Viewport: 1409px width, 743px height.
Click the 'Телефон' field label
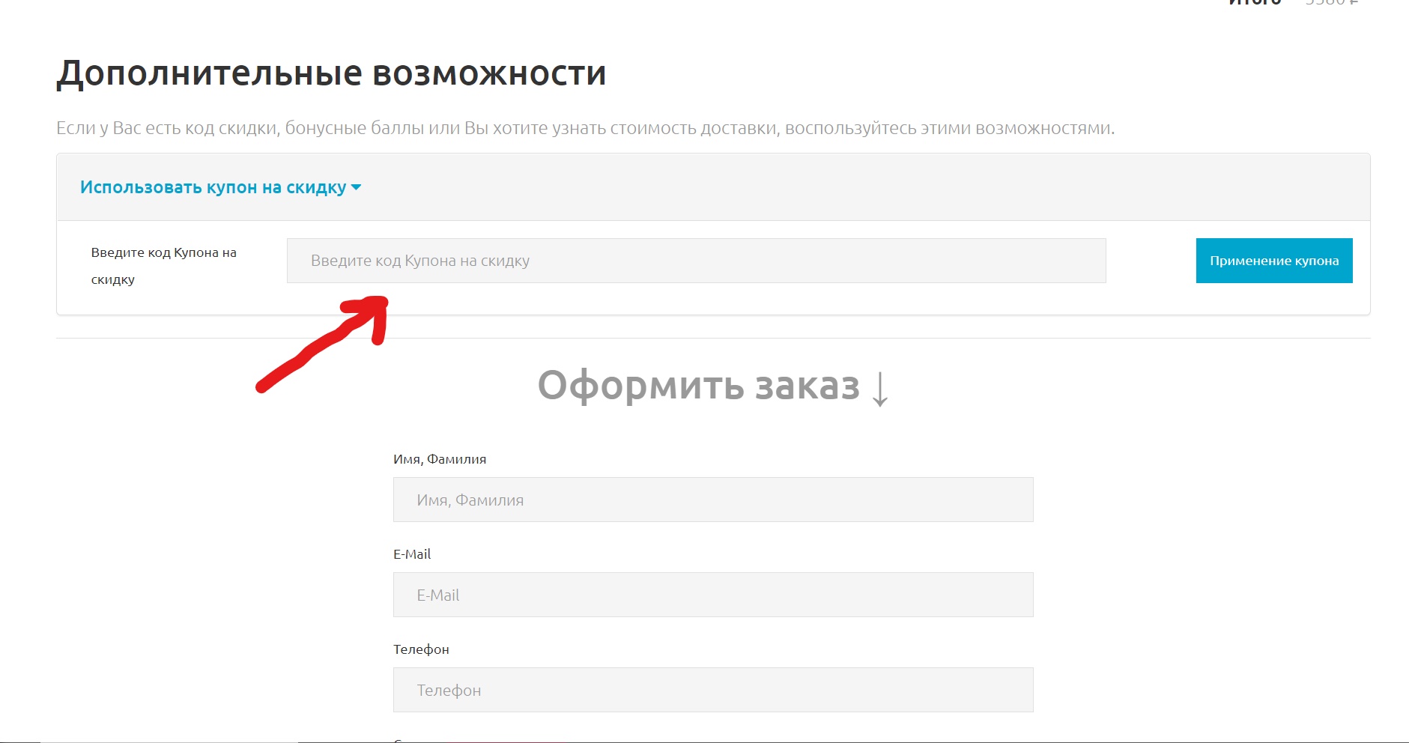pos(421,649)
